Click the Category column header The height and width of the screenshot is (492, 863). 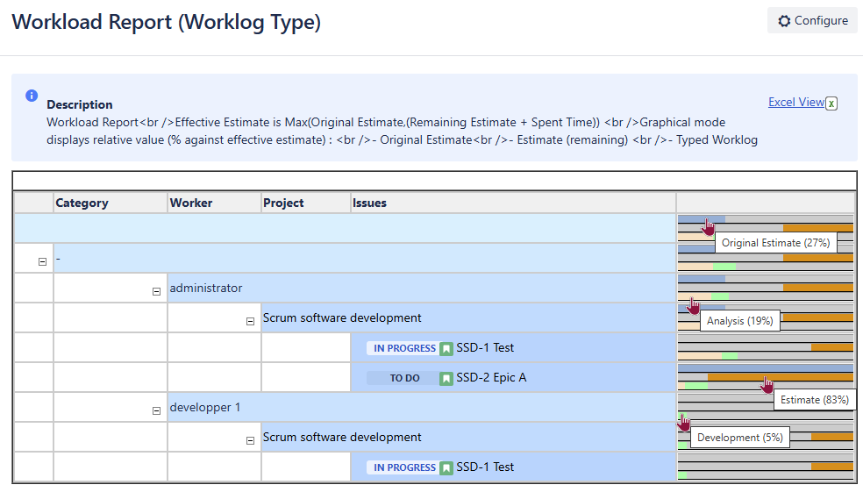coord(82,203)
